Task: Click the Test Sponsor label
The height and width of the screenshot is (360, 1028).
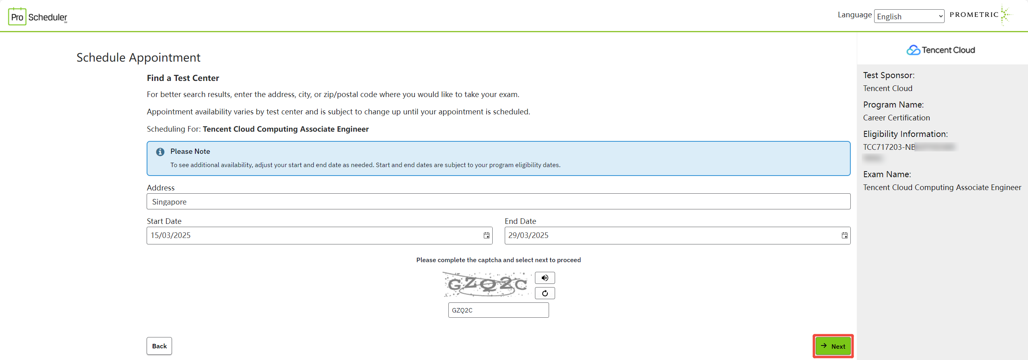Action: pos(889,75)
